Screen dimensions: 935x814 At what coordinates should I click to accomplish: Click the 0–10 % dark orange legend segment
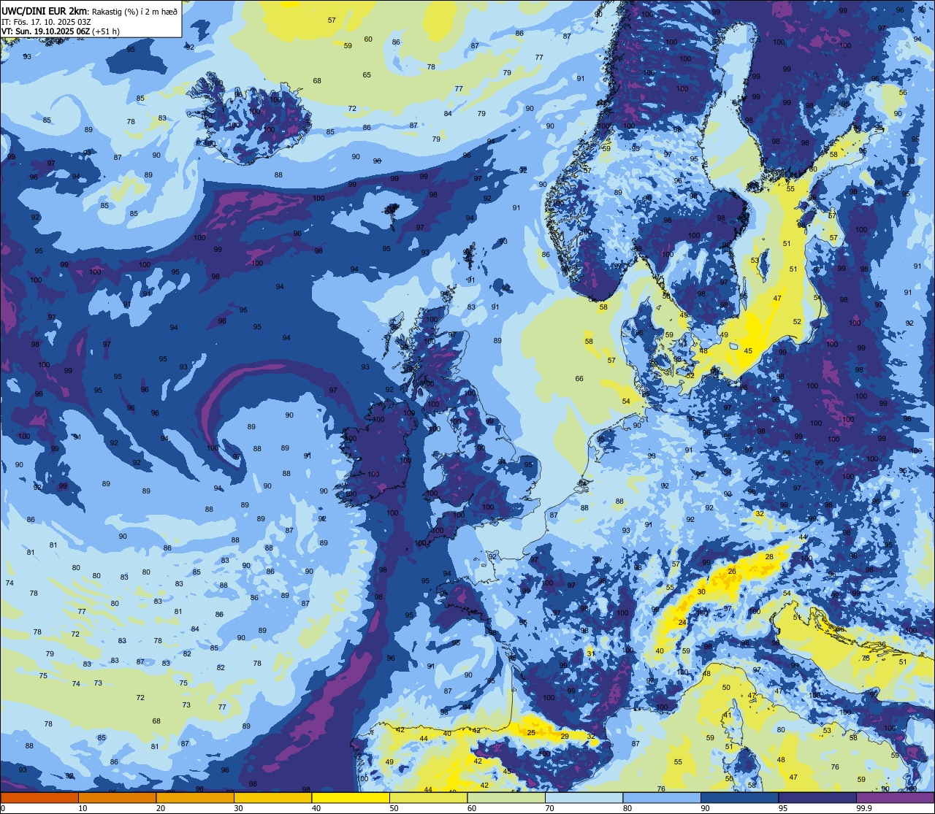coord(39,797)
